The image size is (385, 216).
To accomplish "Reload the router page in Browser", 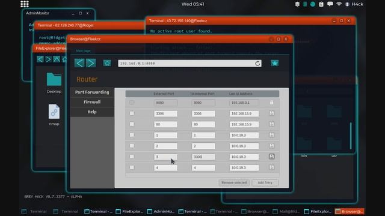I will [x=257, y=64].
